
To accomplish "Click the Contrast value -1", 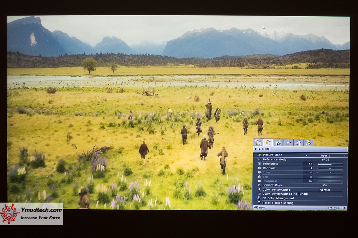I will coord(311,168).
